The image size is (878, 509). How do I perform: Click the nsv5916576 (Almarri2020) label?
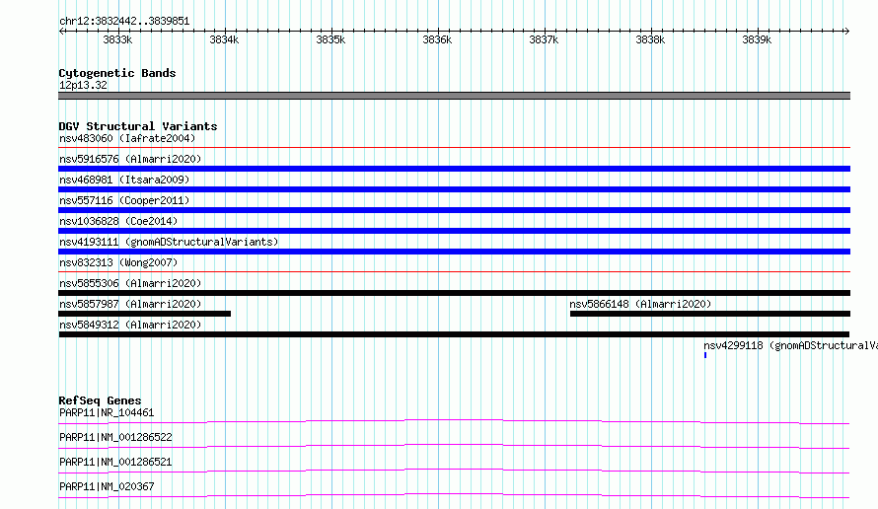(x=130, y=159)
